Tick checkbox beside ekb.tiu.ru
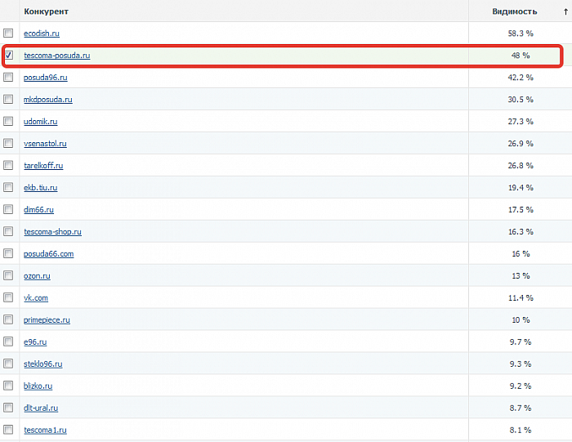The height and width of the screenshot is (442, 572). (x=8, y=187)
